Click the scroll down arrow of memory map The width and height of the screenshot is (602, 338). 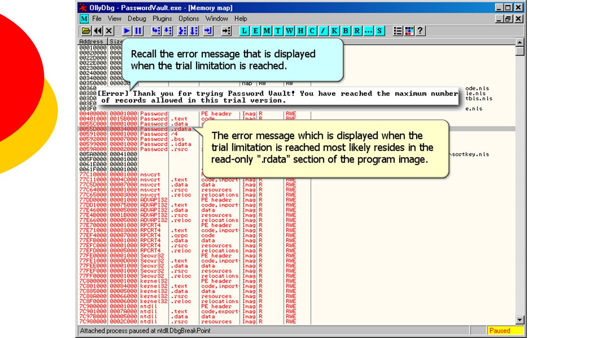[x=520, y=320]
